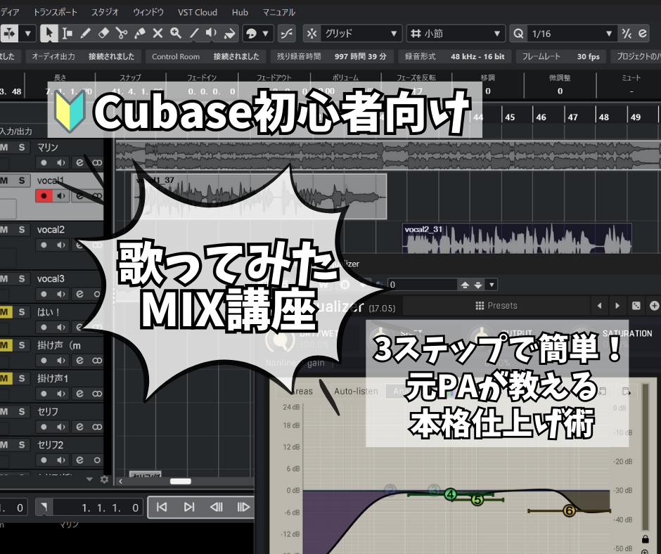This screenshot has width=661, height=554.
Task: Select the Erase tool
Action: 103,33
